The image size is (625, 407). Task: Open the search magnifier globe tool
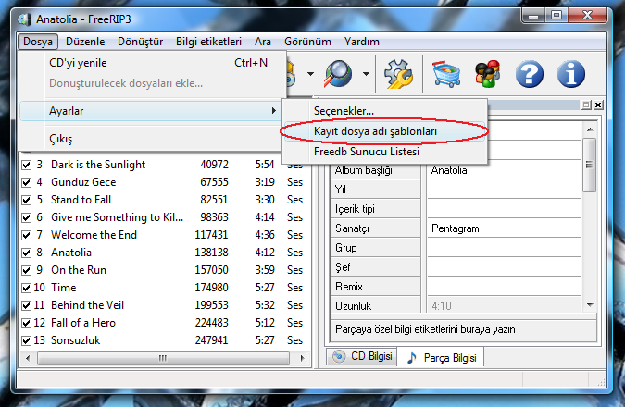pyautogui.click(x=338, y=74)
